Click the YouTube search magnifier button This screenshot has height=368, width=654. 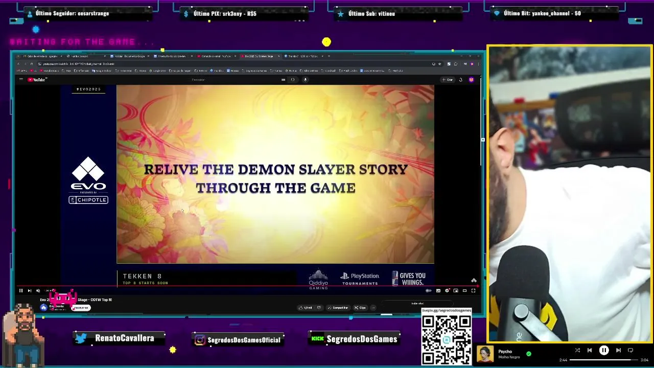(x=293, y=80)
